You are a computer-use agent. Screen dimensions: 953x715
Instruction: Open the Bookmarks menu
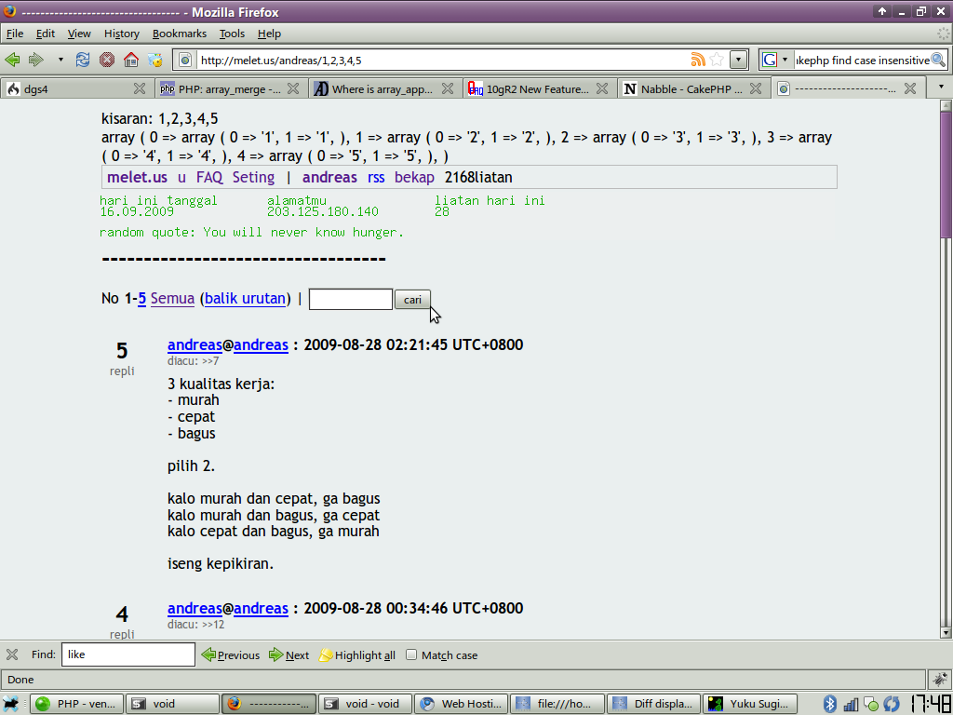pyautogui.click(x=180, y=34)
